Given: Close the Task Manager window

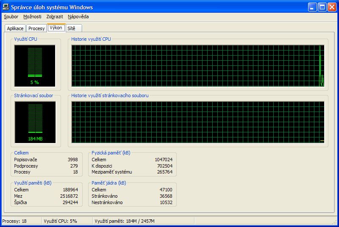Looking at the screenshot, I should pyautogui.click(x=332, y=7).
